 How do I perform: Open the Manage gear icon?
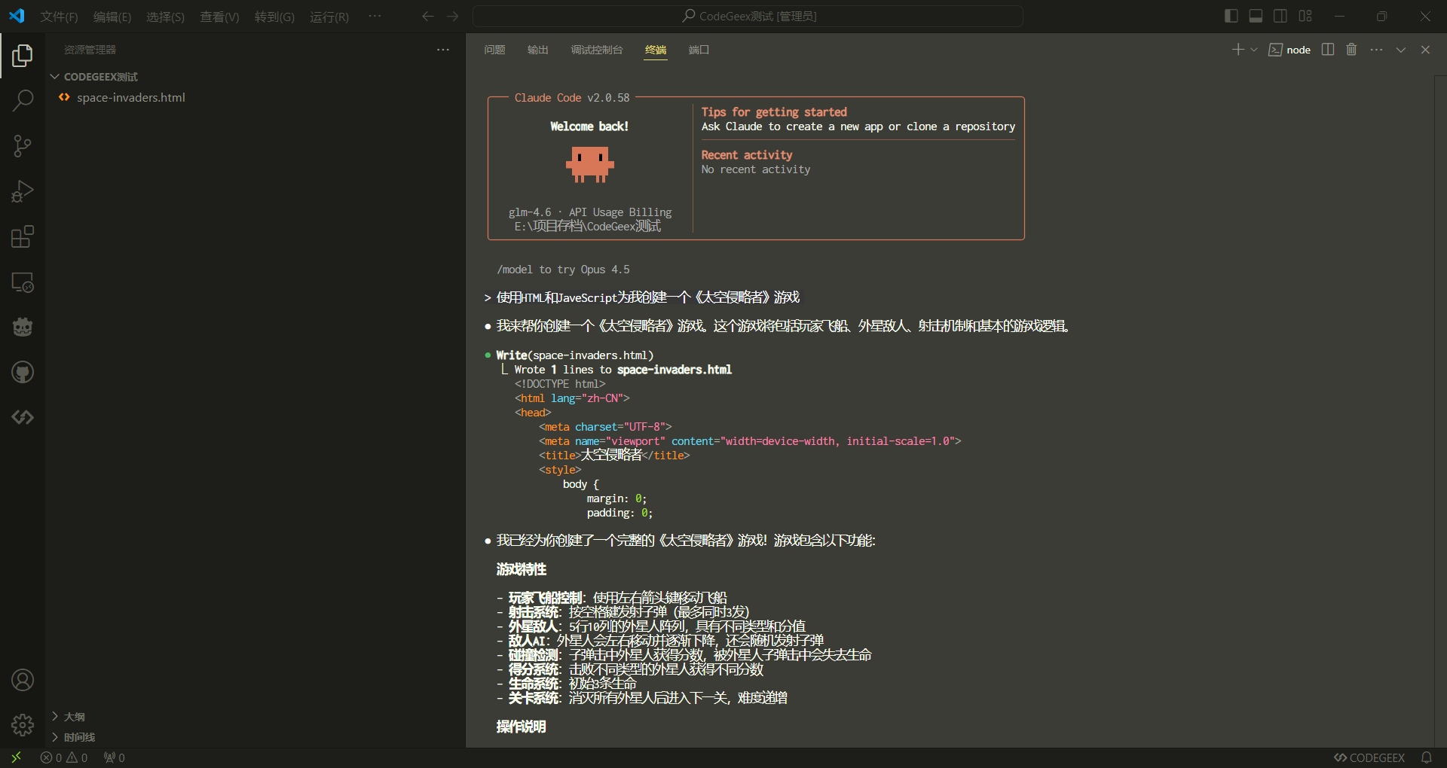[x=23, y=725]
